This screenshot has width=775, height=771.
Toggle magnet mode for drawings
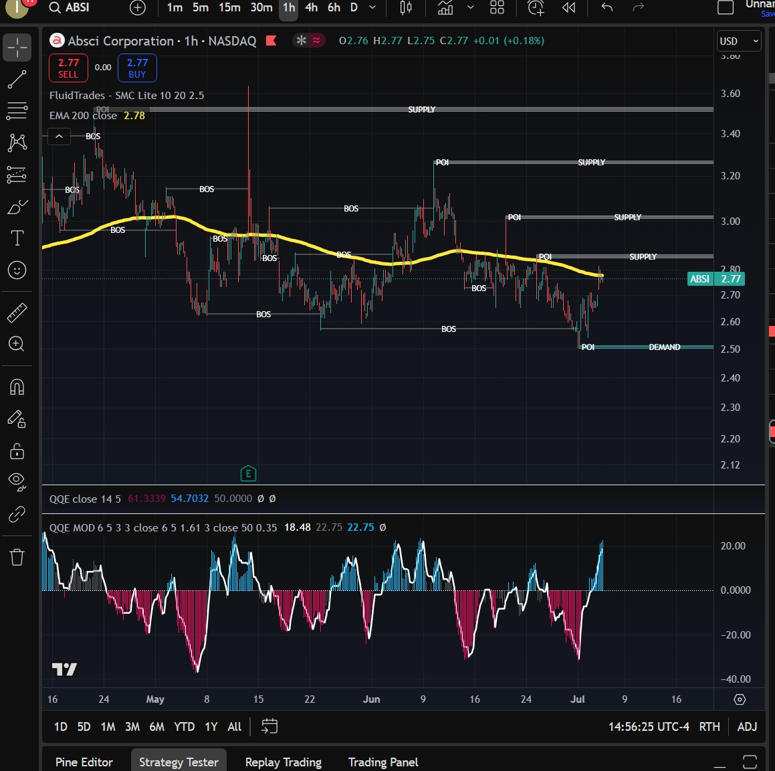[x=17, y=387]
